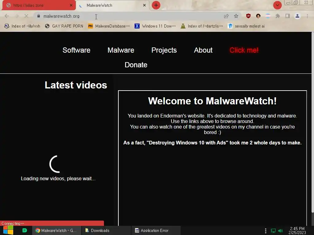Open the 'Index of /~dartz/is' bookmark
314x235 pixels.
(x=202, y=26)
